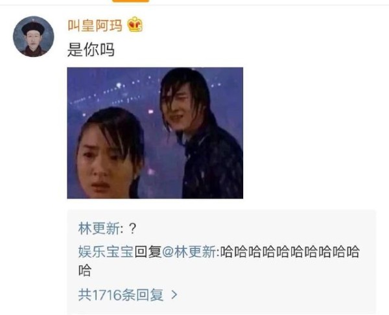This screenshot has height=315, width=389.
Task: Click the golden crown badge icon
Action: coord(135,25)
